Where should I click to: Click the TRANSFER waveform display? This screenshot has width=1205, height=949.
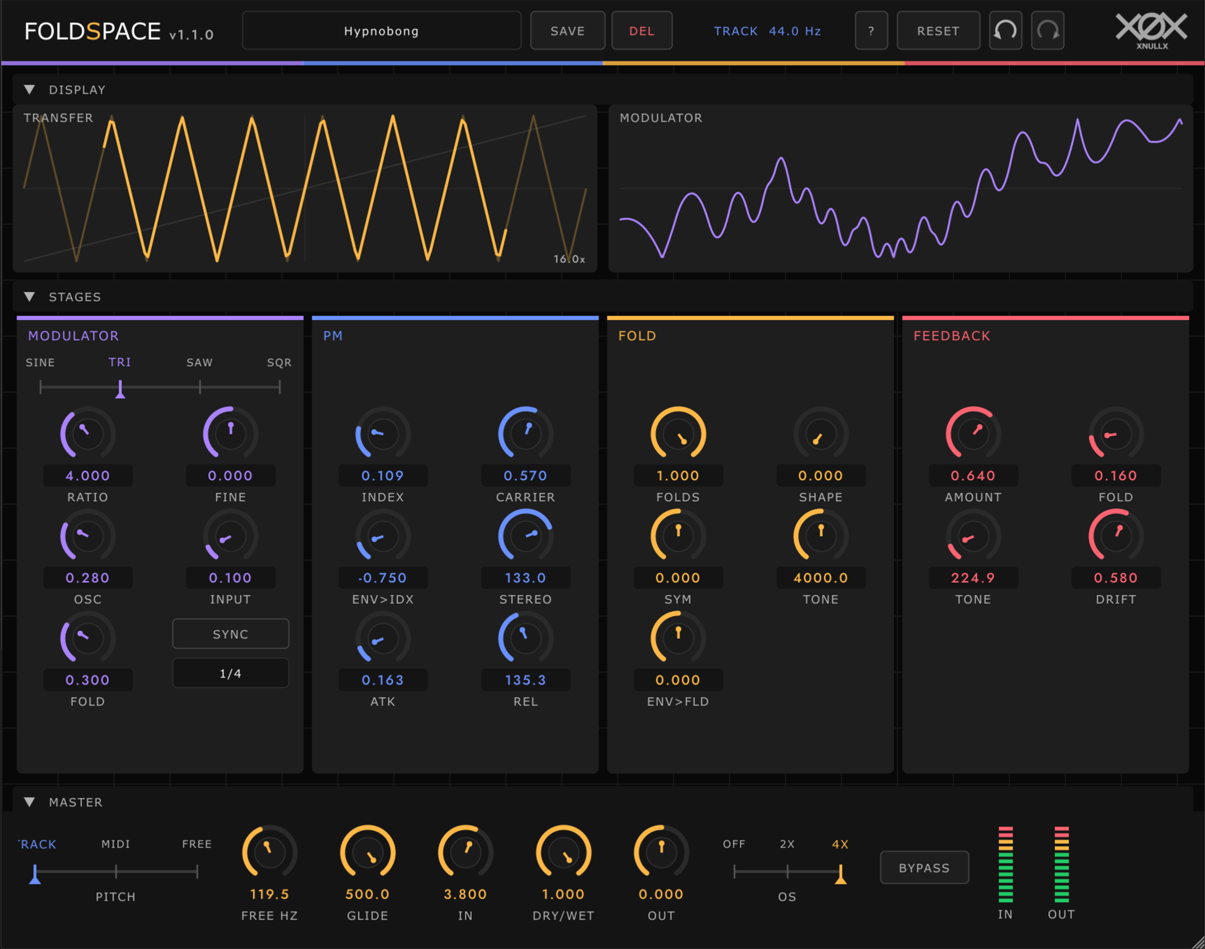tap(305, 189)
